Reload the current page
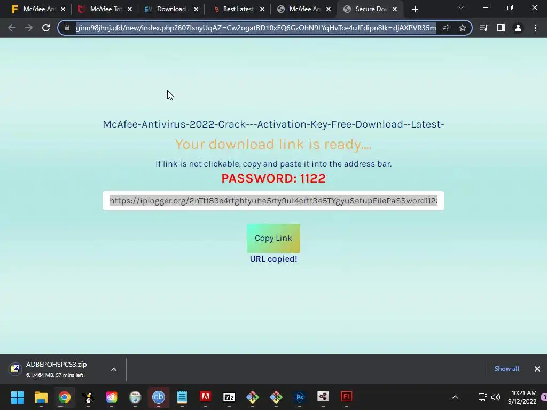Screen dimensions: 547x410 46,28
